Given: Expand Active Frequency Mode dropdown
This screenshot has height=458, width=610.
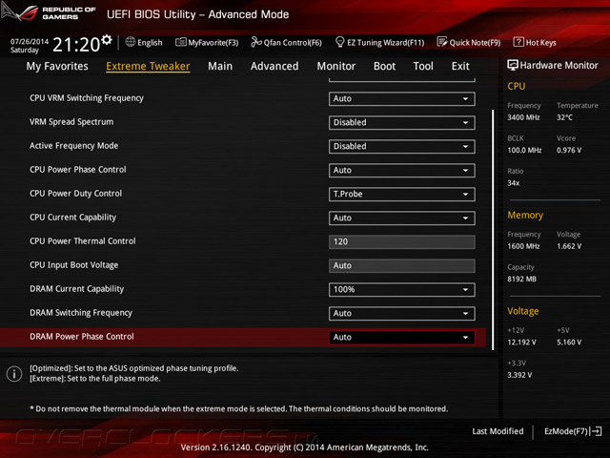Looking at the screenshot, I should pyautogui.click(x=402, y=146).
